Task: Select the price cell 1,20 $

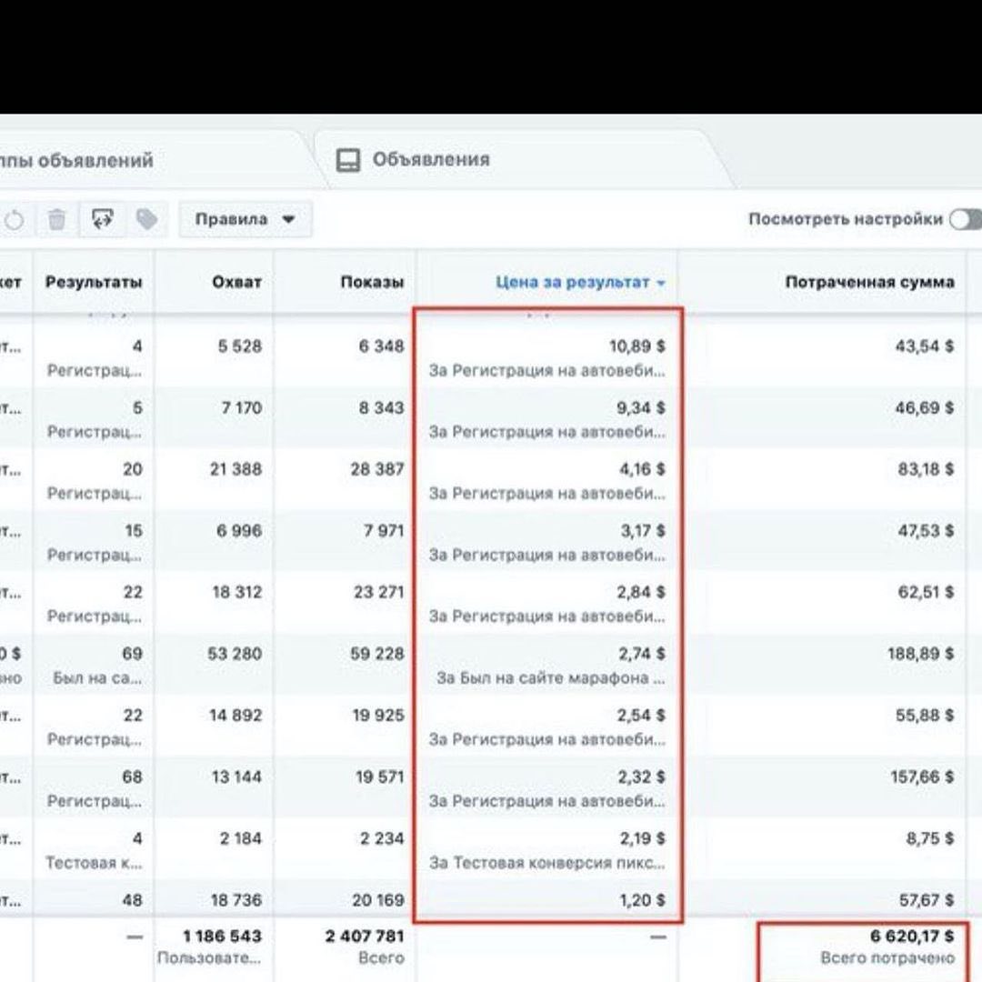Action: (x=643, y=900)
